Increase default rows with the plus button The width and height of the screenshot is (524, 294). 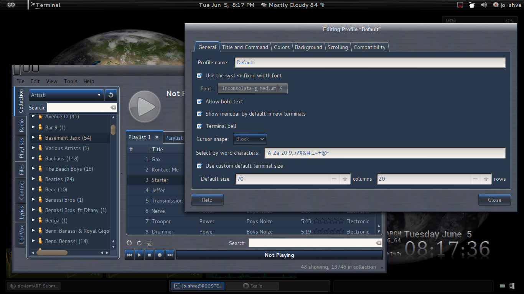tap(486, 179)
